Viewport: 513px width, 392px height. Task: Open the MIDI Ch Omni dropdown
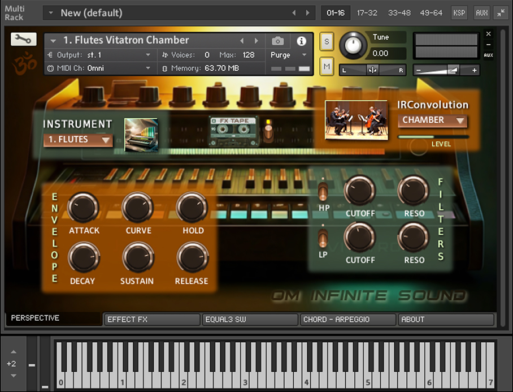[x=101, y=68]
